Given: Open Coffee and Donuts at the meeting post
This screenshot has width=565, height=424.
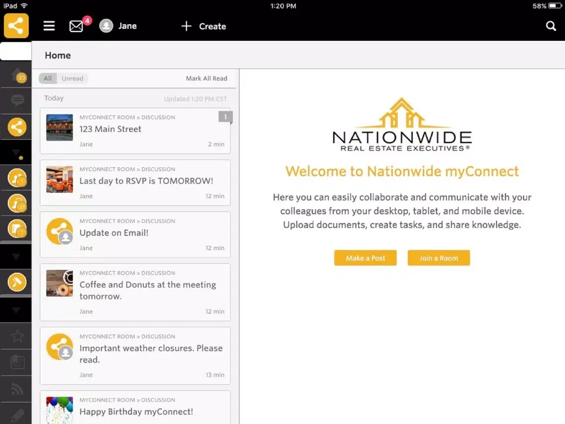Looking at the screenshot, I should [135, 293].
